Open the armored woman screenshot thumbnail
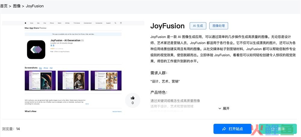 pos(73,80)
